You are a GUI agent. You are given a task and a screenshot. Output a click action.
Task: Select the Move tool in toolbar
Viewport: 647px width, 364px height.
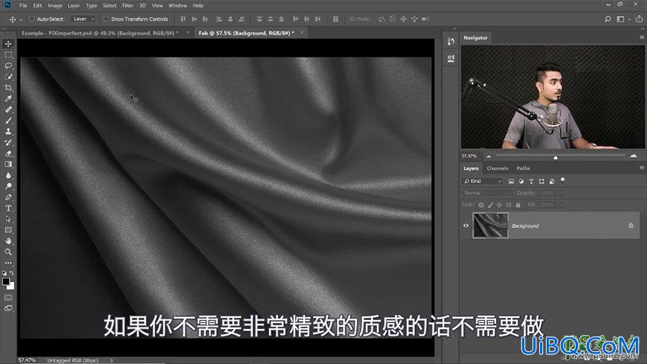pyautogui.click(x=8, y=44)
